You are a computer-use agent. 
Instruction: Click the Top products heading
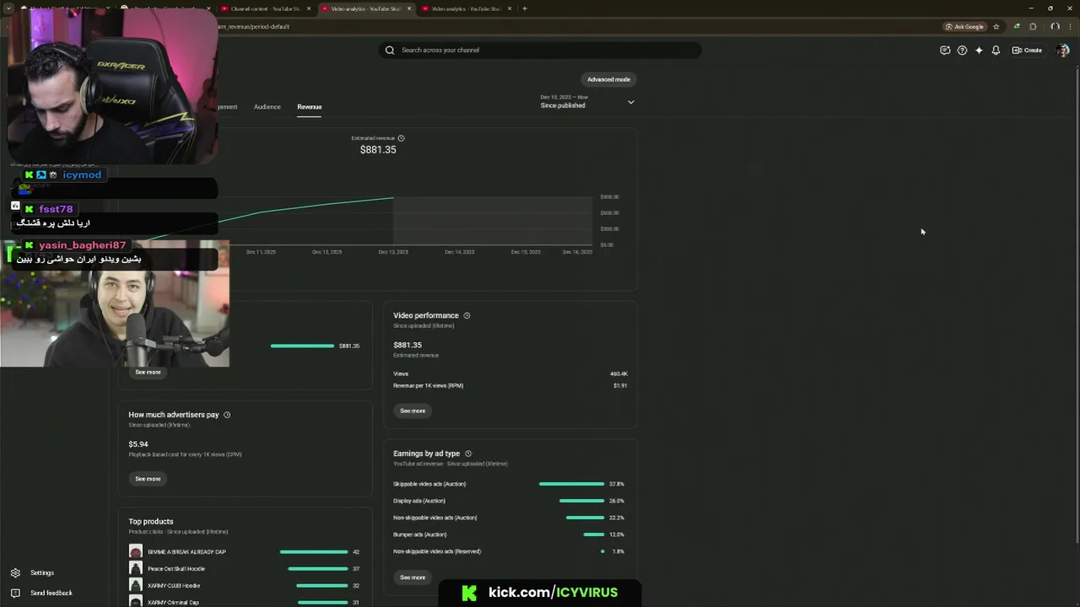151,521
